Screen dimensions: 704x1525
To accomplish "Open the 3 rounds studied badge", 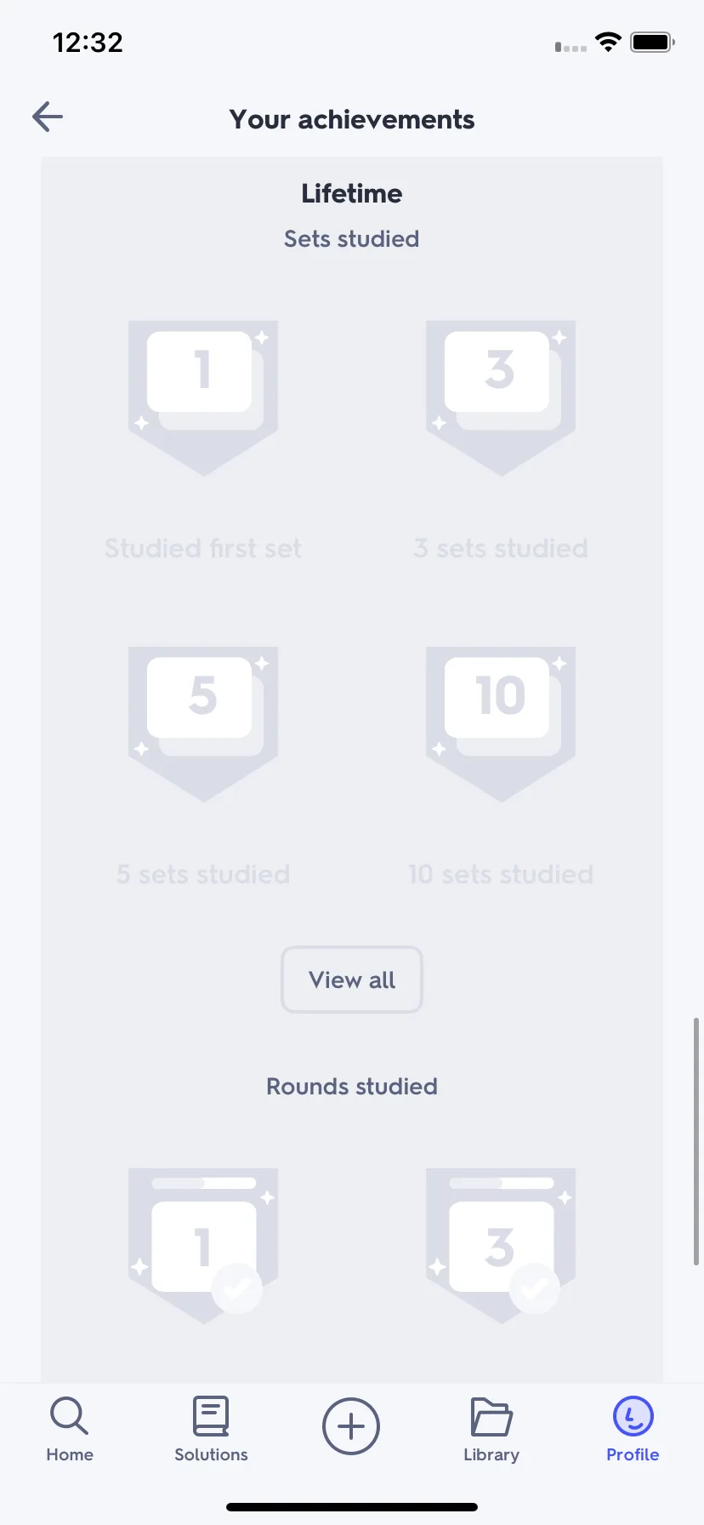I will 501,1245.
